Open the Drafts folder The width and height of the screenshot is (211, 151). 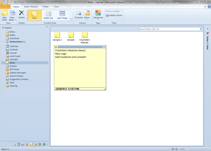click(13, 35)
